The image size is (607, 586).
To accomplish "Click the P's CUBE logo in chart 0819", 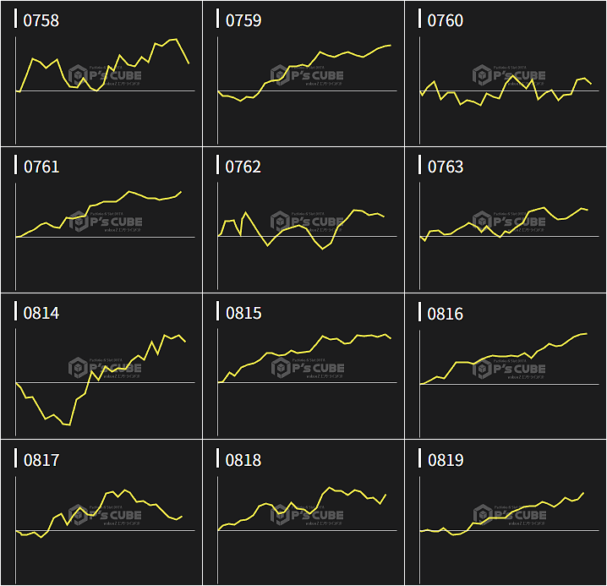I will (509, 515).
